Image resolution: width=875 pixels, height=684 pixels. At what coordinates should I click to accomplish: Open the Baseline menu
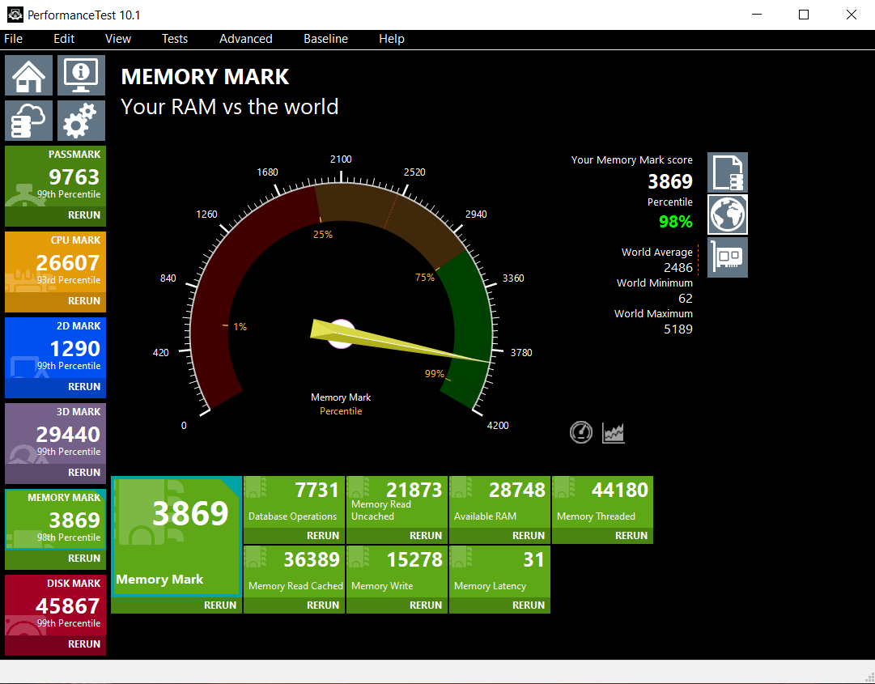(325, 38)
